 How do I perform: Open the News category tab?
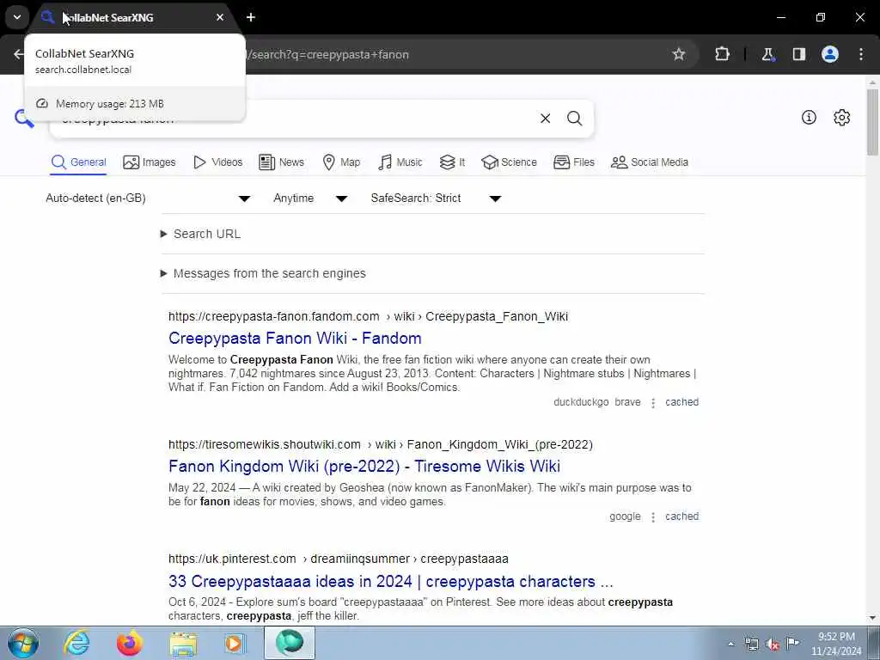281,162
